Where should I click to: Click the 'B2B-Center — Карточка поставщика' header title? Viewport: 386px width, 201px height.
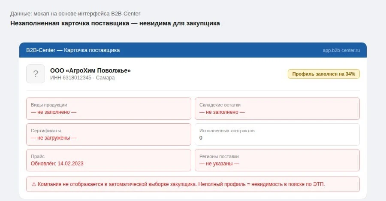point(73,50)
